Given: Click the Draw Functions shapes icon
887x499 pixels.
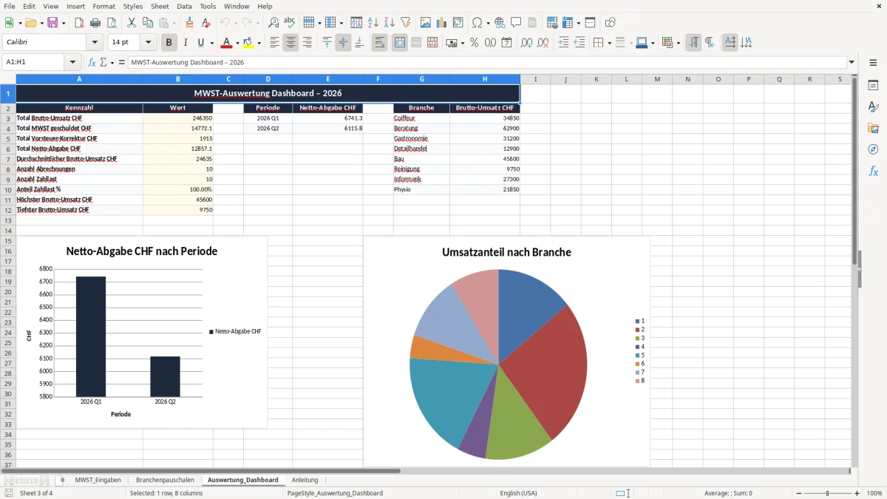Looking at the screenshot, I should coord(610,23).
